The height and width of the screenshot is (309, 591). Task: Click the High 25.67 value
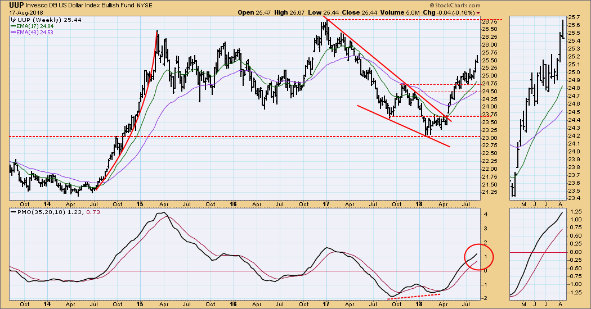(x=290, y=12)
